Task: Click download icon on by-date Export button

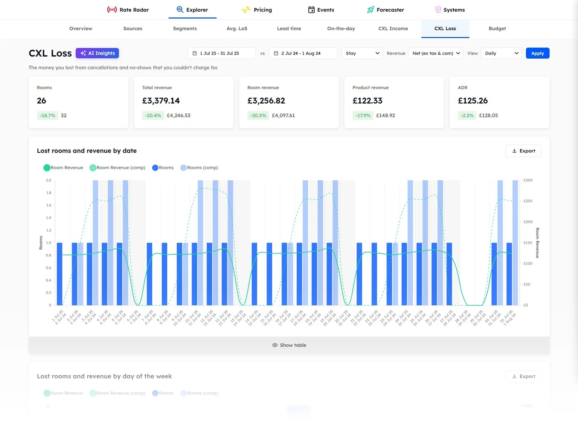Action: [514, 151]
